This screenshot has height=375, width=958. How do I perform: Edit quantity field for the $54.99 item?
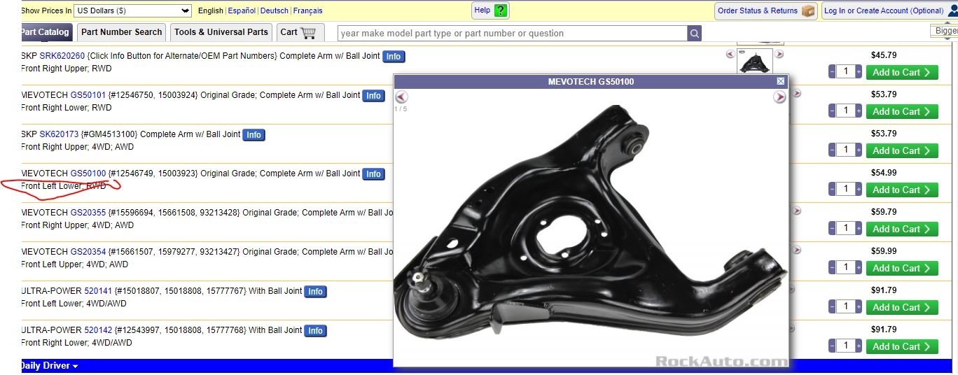coord(845,189)
